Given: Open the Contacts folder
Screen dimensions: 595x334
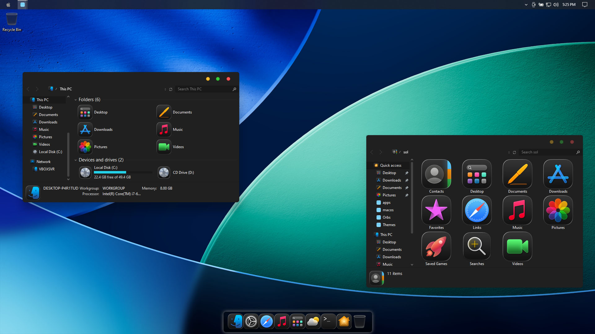Looking at the screenshot, I should point(436,174).
